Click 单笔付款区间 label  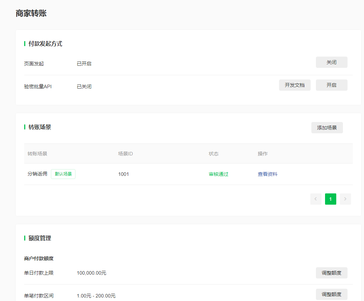pyautogui.click(x=39, y=296)
